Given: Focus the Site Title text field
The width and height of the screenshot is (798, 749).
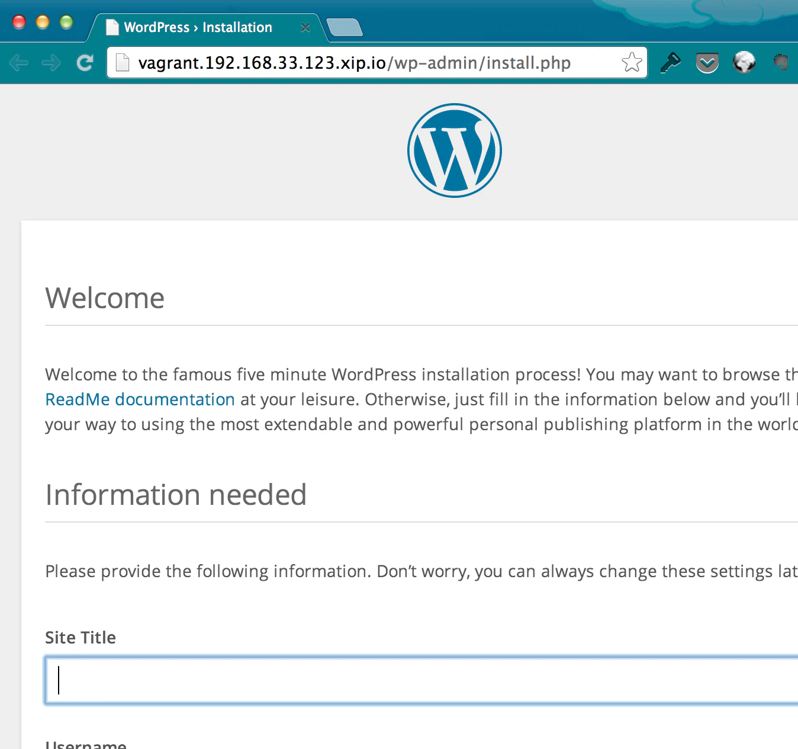Looking at the screenshot, I should click(421, 680).
